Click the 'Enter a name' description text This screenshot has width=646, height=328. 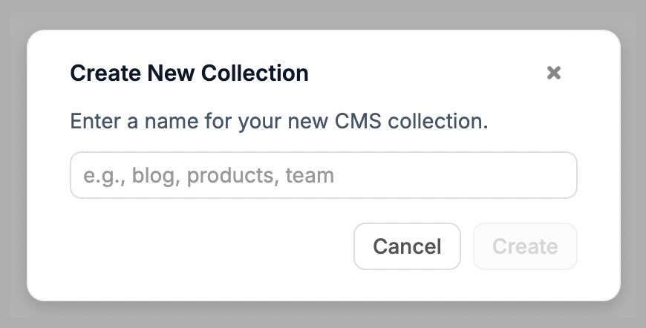278,121
